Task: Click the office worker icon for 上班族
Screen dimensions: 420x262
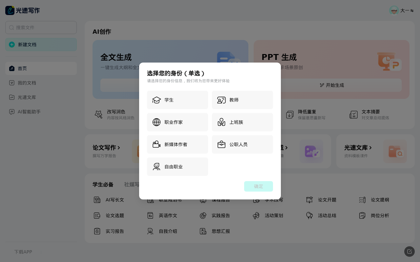Action: (x=221, y=122)
